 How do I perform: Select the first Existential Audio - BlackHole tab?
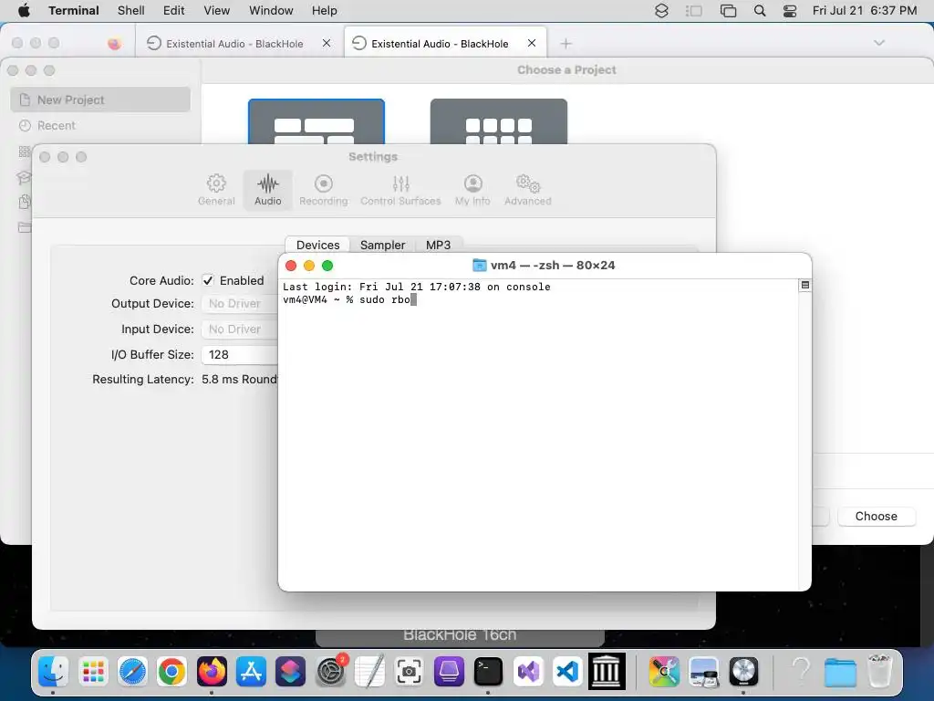click(234, 44)
